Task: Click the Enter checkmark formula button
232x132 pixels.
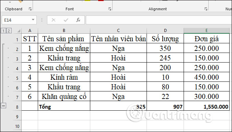Action: point(66,20)
